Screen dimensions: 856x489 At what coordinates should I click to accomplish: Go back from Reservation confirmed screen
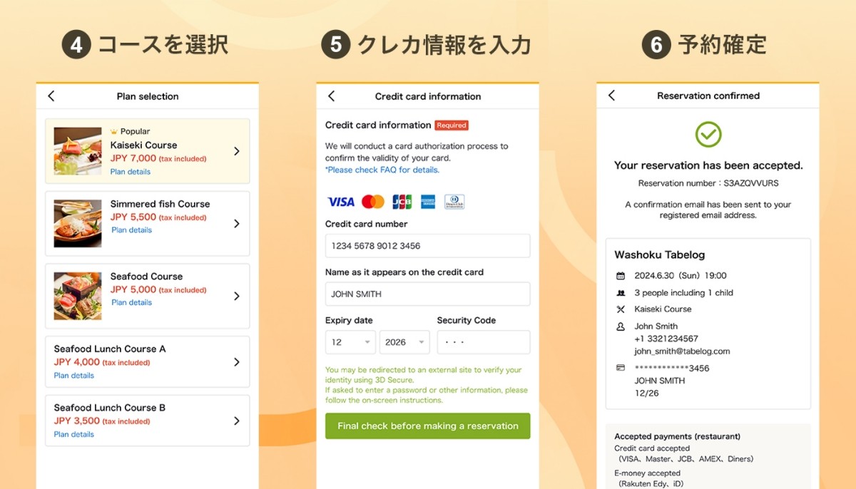click(x=611, y=96)
